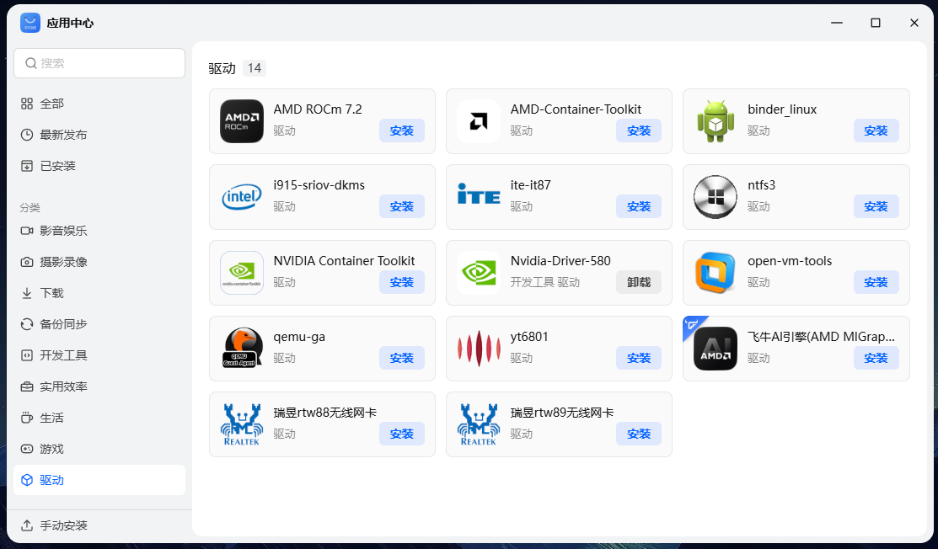Viewport: 938px width, 549px height.
Task: Click the 实用效率 briefcase icon
Action: [27, 386]
